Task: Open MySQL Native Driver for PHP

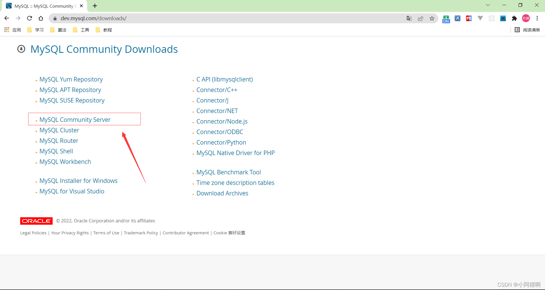Action: 236,153
